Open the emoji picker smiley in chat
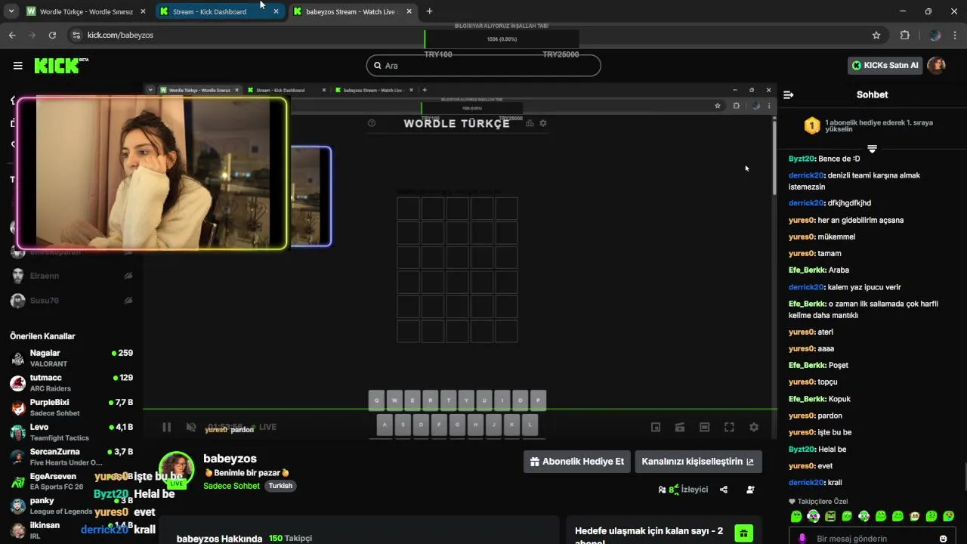This screenshot has height=544, width=967. tap(943, 539)
